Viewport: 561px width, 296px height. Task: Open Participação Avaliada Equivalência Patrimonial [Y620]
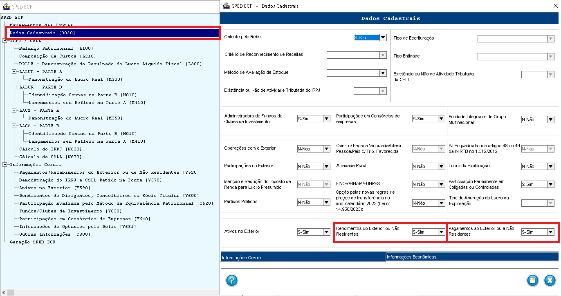(x=116, y=203)
